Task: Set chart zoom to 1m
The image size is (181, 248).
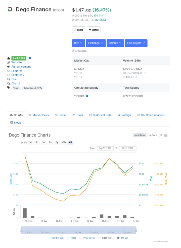Action: pyautogui.click(x=44, y=142)
